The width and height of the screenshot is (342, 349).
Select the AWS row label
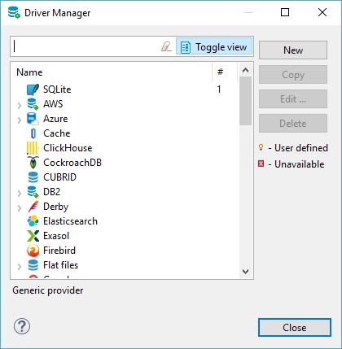(53, 104)
